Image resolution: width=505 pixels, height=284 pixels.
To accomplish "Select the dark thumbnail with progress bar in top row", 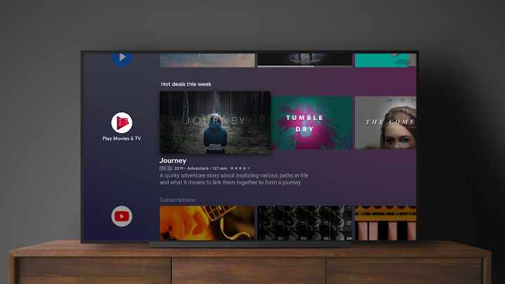I will (x=304, y=60).
